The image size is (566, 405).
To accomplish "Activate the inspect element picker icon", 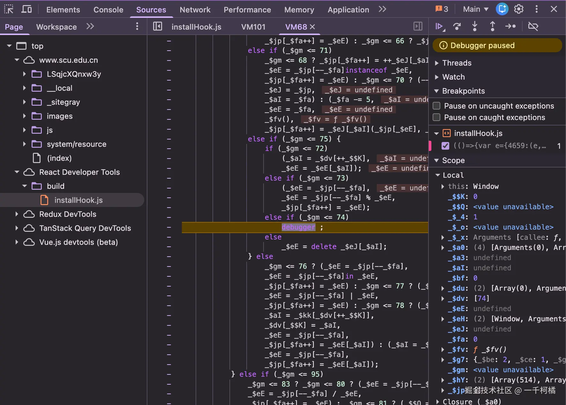I will coord(9,9).
